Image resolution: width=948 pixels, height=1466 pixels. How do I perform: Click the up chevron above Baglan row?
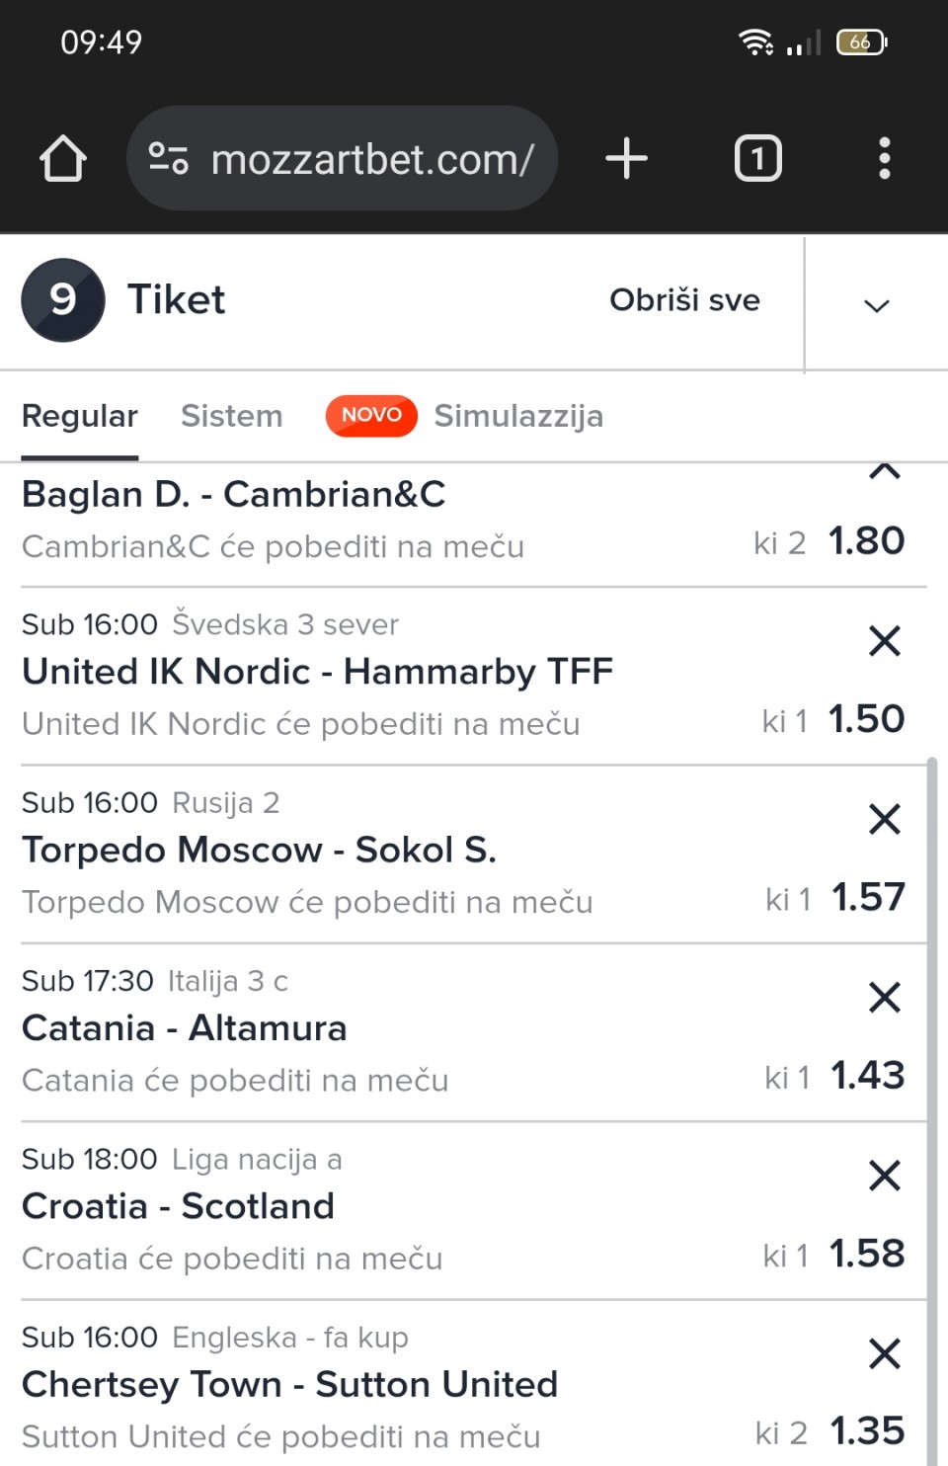tap(884, 472)
